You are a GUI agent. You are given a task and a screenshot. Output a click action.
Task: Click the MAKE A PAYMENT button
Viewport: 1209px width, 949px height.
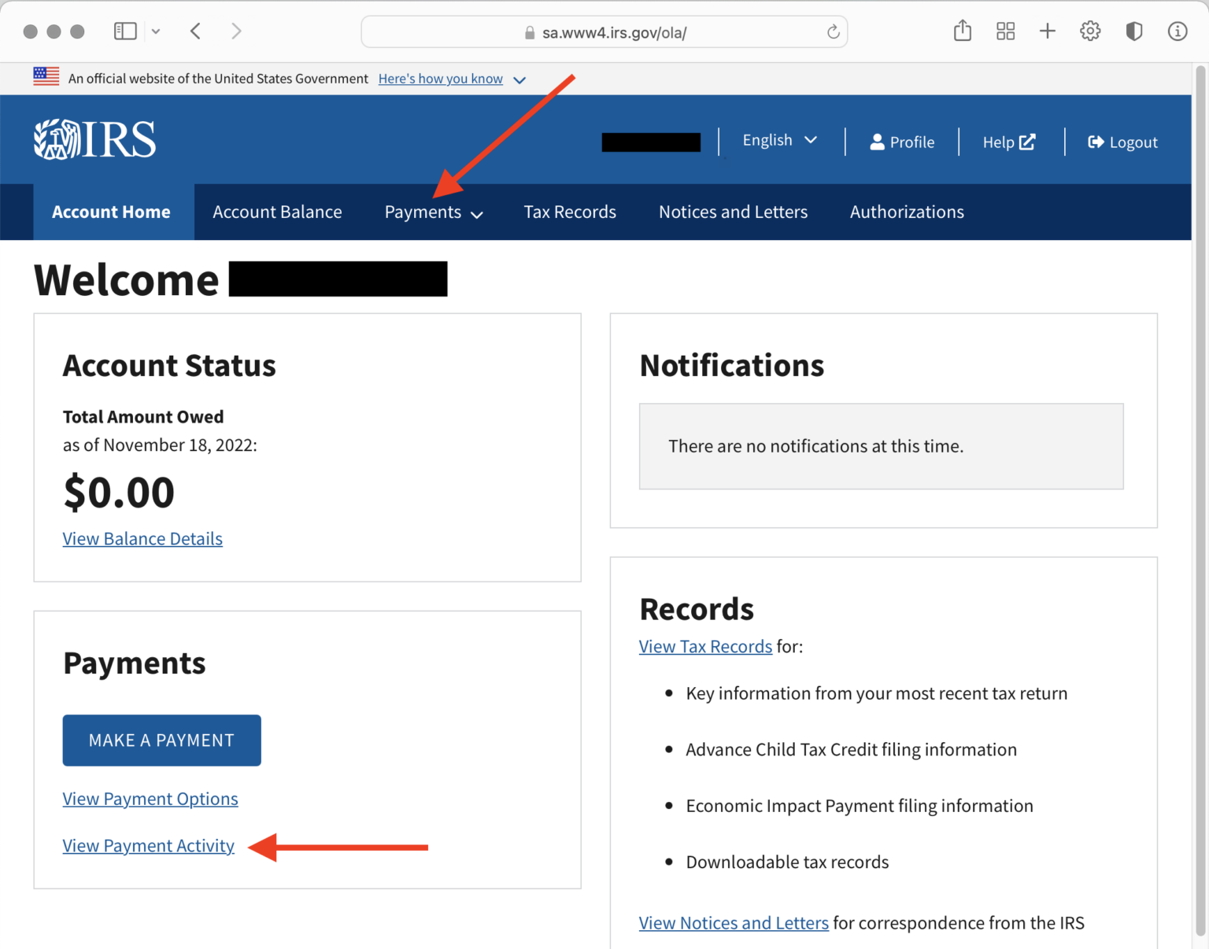click(x=161, y=740)
